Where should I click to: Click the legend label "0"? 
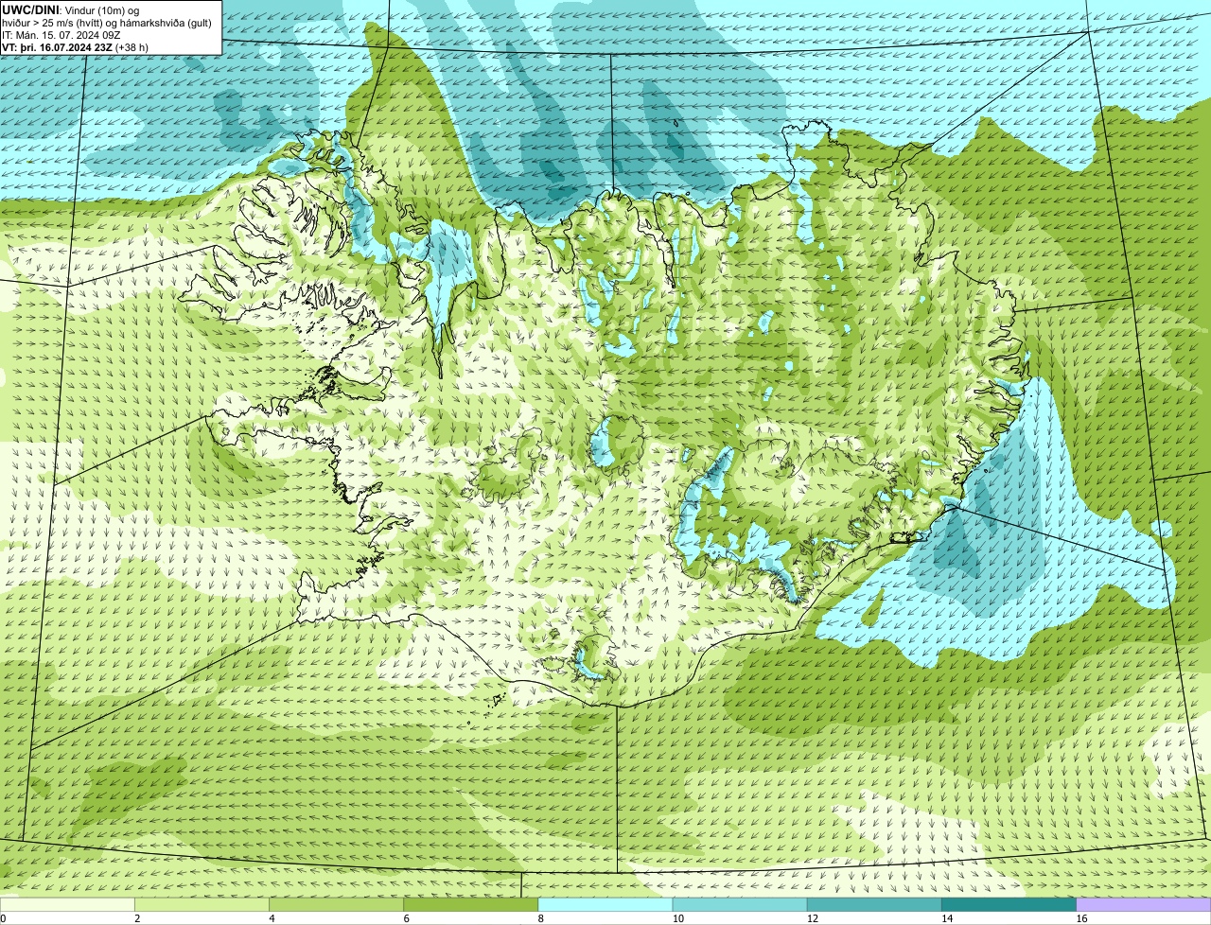[x=4, y=918]
